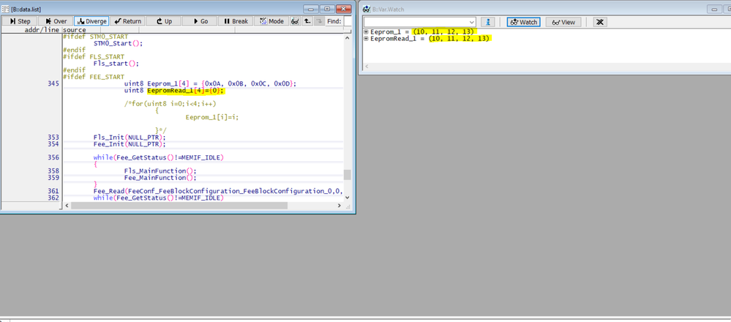Click line number 358 in data.list
The height and width of the screenshot is (322, 731).
point(53,171)
